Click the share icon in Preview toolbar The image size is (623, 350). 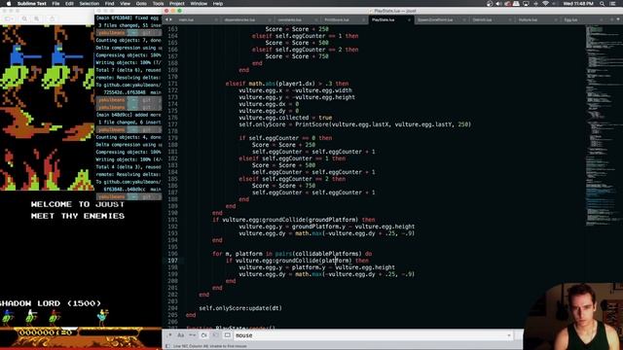pos(52,18)
